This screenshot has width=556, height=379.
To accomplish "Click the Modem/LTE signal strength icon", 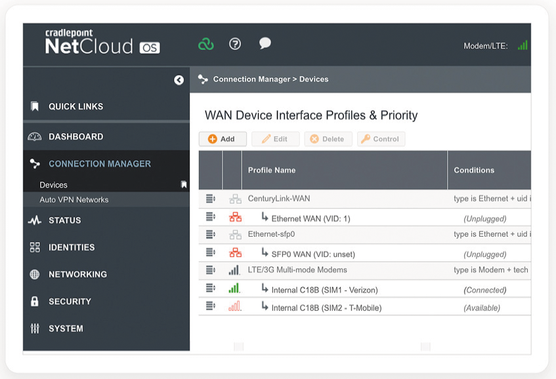I will 523,45.
